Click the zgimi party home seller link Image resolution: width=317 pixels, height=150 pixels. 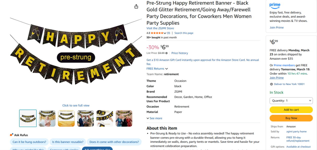click(x=296, y=132)
